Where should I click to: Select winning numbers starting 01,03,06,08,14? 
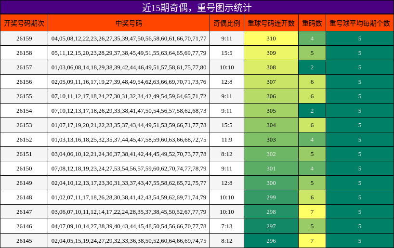click(x=129, y=67)
